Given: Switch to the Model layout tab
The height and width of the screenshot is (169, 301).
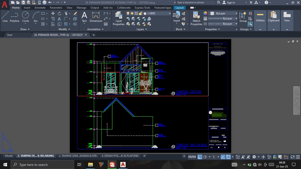Looking at the screenshot, I should click(9, 156).
